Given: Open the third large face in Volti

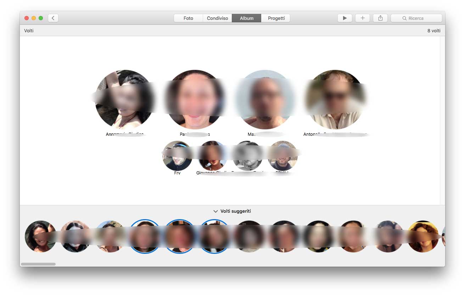Looking at the screenshot, I should [265, 99].
